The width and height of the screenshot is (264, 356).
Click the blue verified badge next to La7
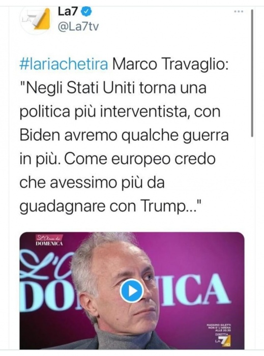(x=86, y=12)
